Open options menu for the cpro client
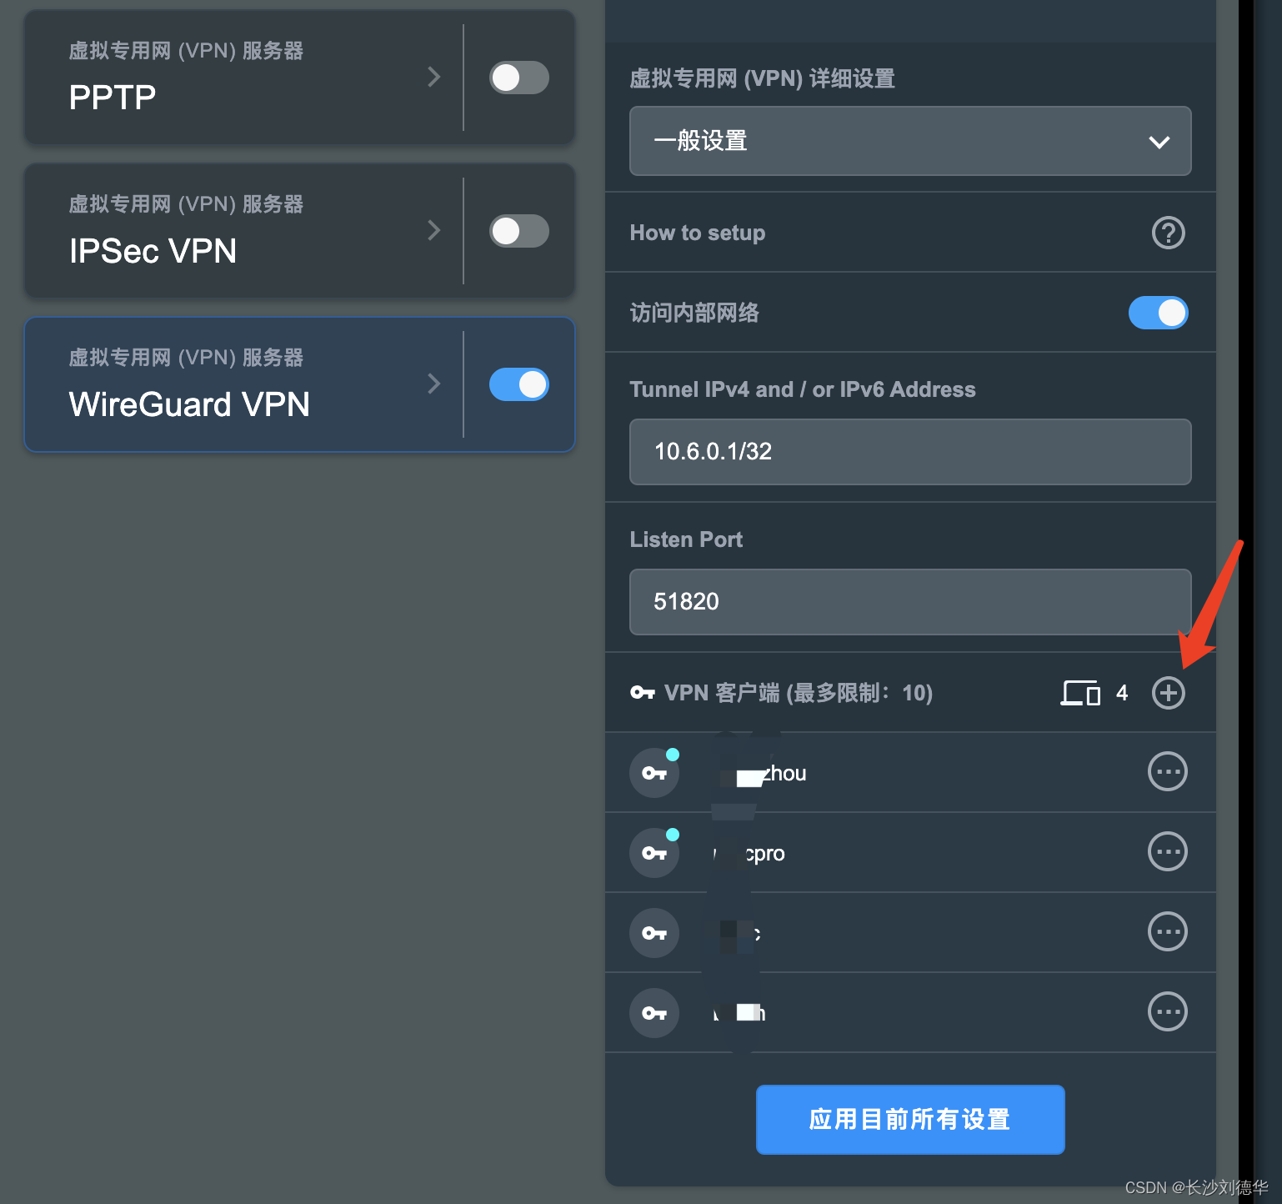Image resolution: width=1282 pixels, height=1204 pixels. [1167, 852]
